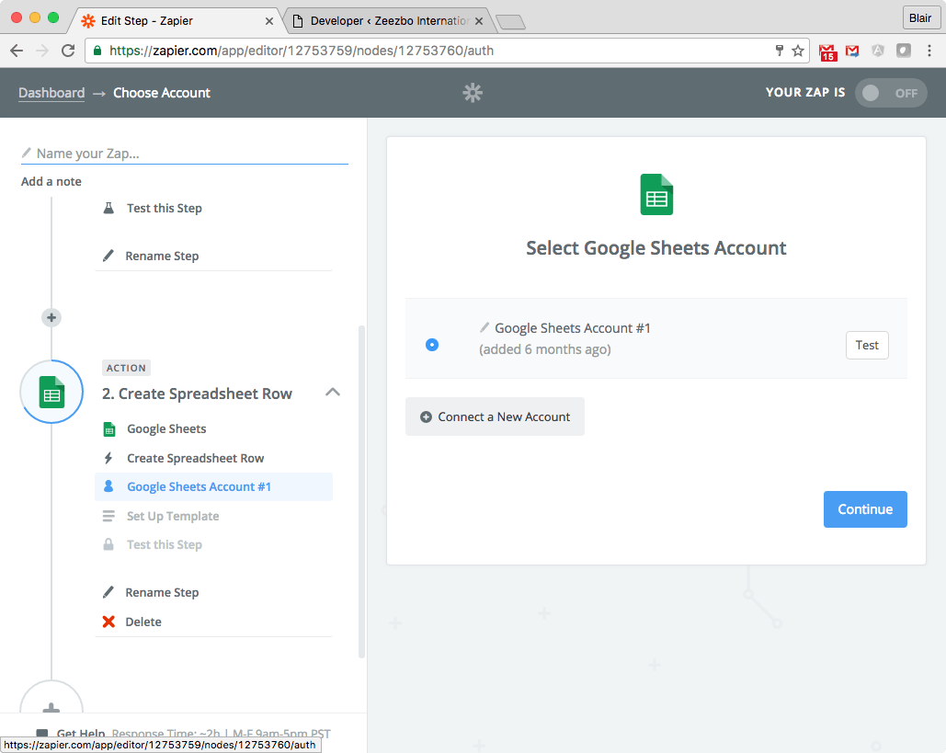Click lower Rename Step under action

pos(162,592)
